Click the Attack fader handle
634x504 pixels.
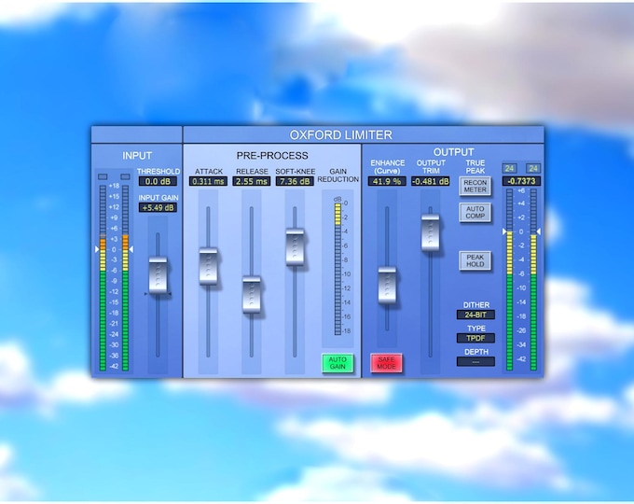[208, 266]
